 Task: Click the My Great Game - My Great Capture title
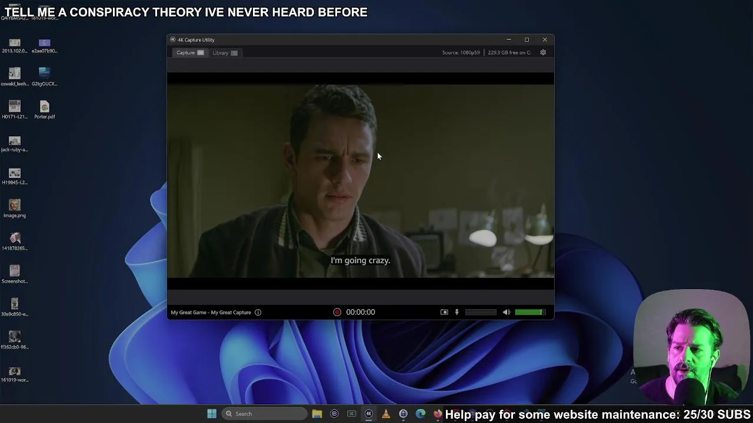211,313
